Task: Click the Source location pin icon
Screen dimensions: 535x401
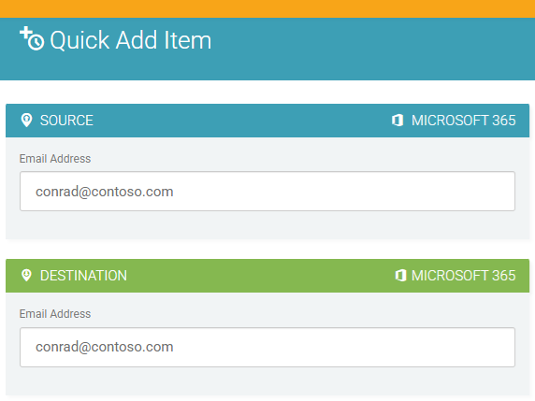Action: coord(26,121)
